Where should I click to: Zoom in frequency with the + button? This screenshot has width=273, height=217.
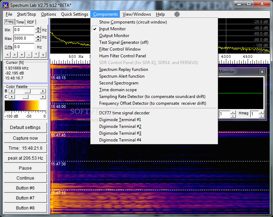[22, 55]
